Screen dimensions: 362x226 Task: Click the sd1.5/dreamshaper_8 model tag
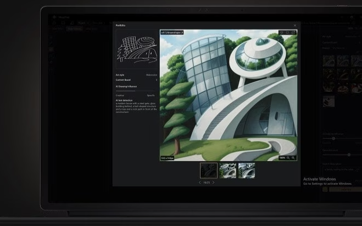click(172, 32)
